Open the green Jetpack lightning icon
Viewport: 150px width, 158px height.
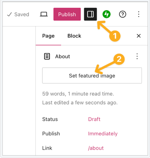[107, 14]
